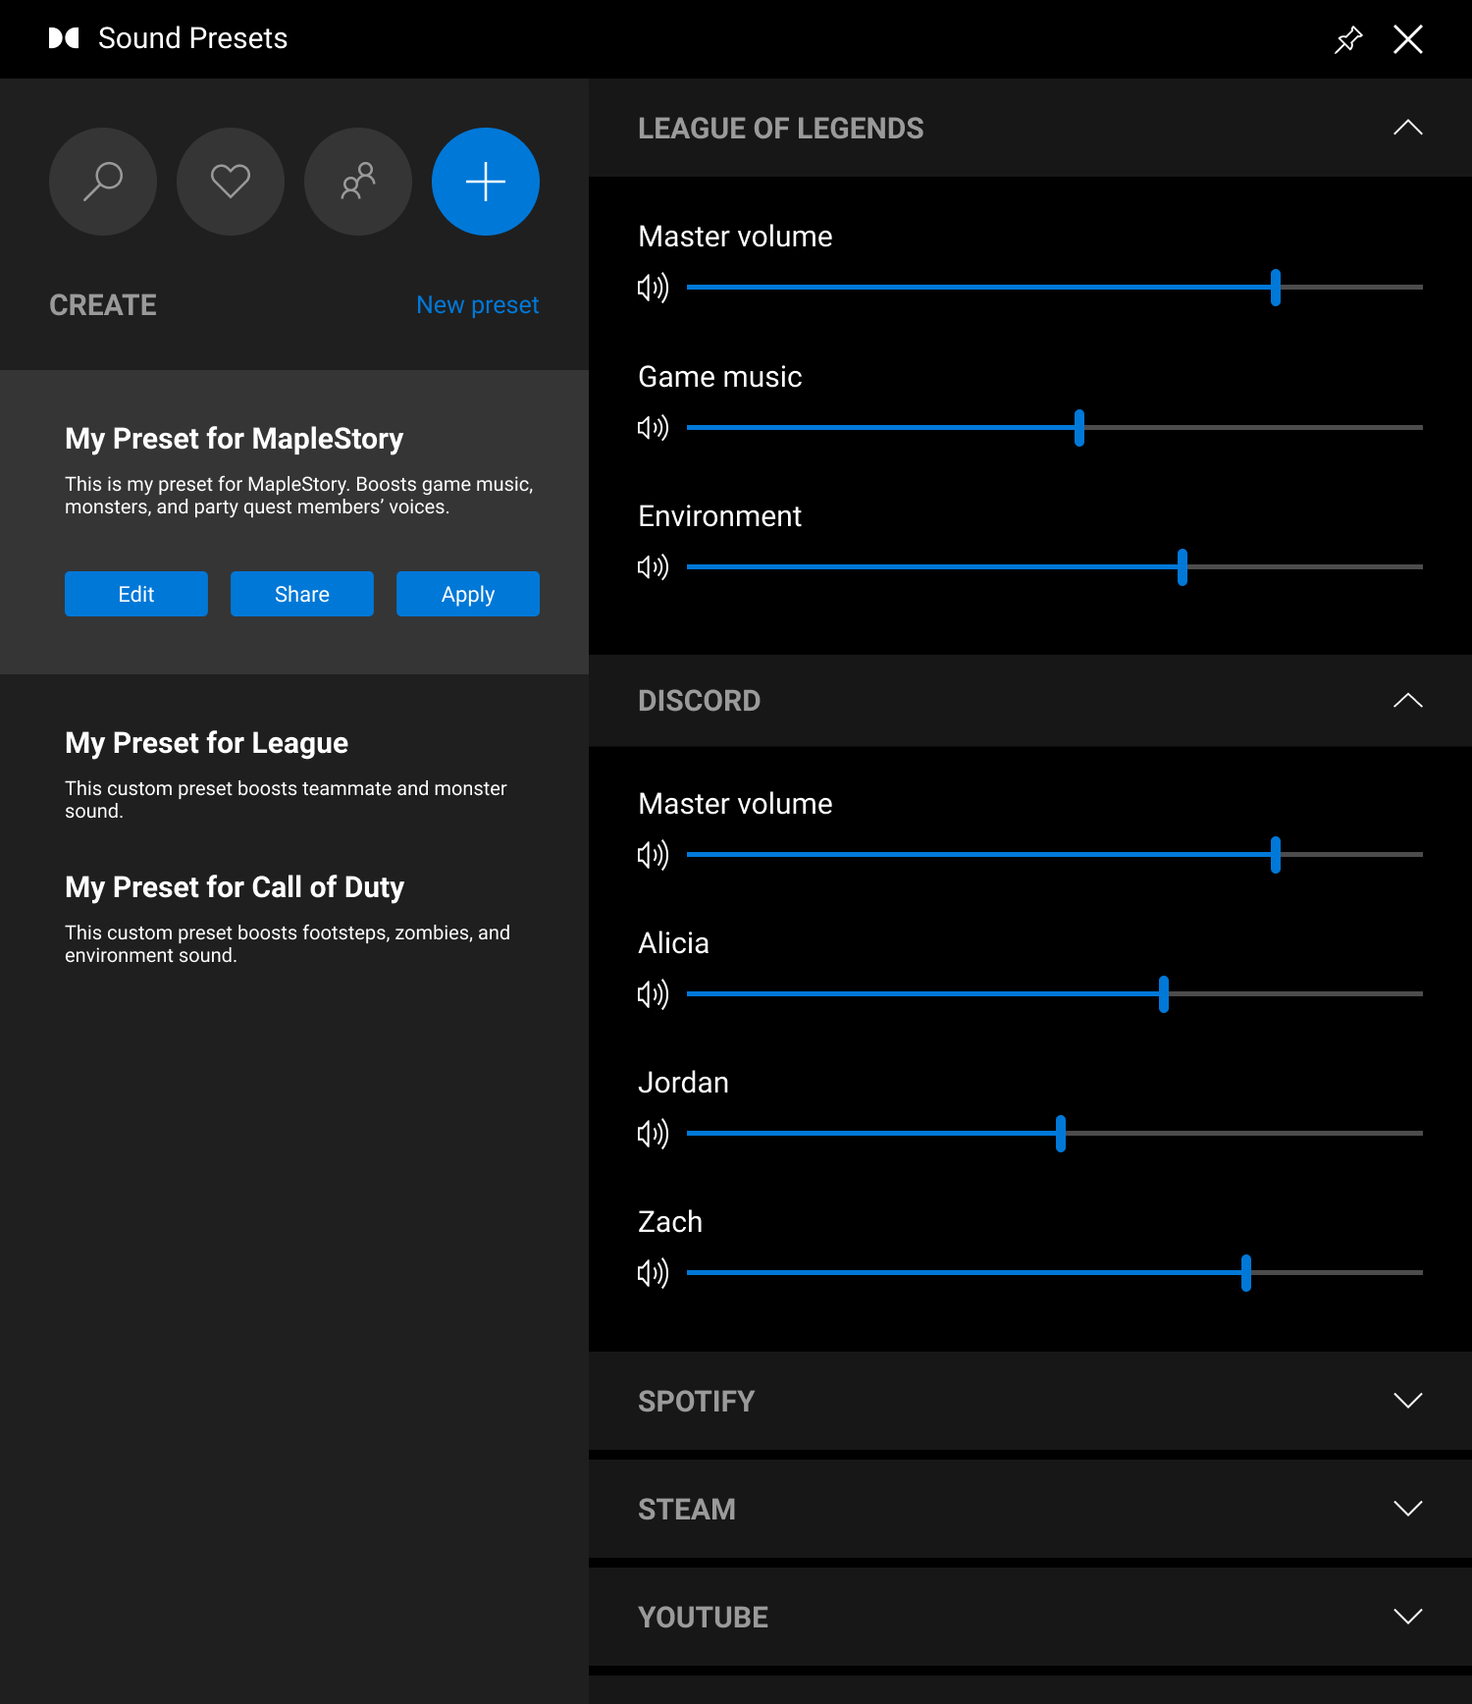Click the League preset description text

(x=286, y=800)
